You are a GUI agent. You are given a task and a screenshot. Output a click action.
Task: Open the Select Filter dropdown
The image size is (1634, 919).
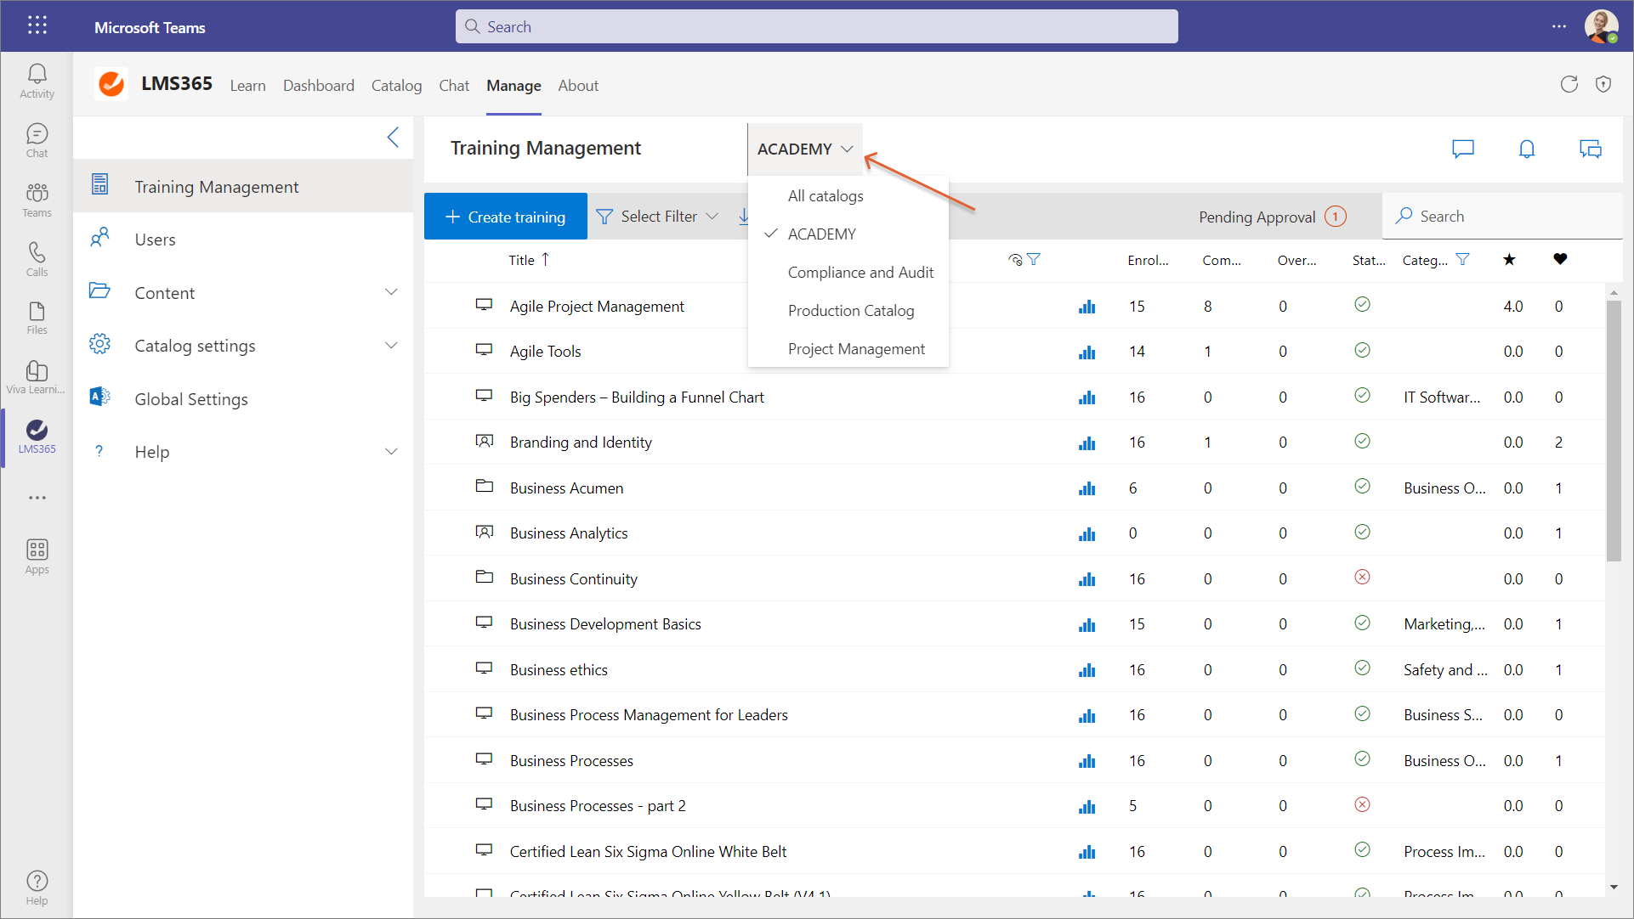658,217
